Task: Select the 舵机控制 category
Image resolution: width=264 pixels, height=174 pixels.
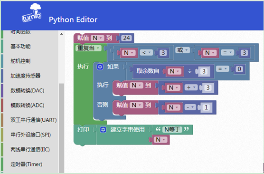Action: click(20, 61)
